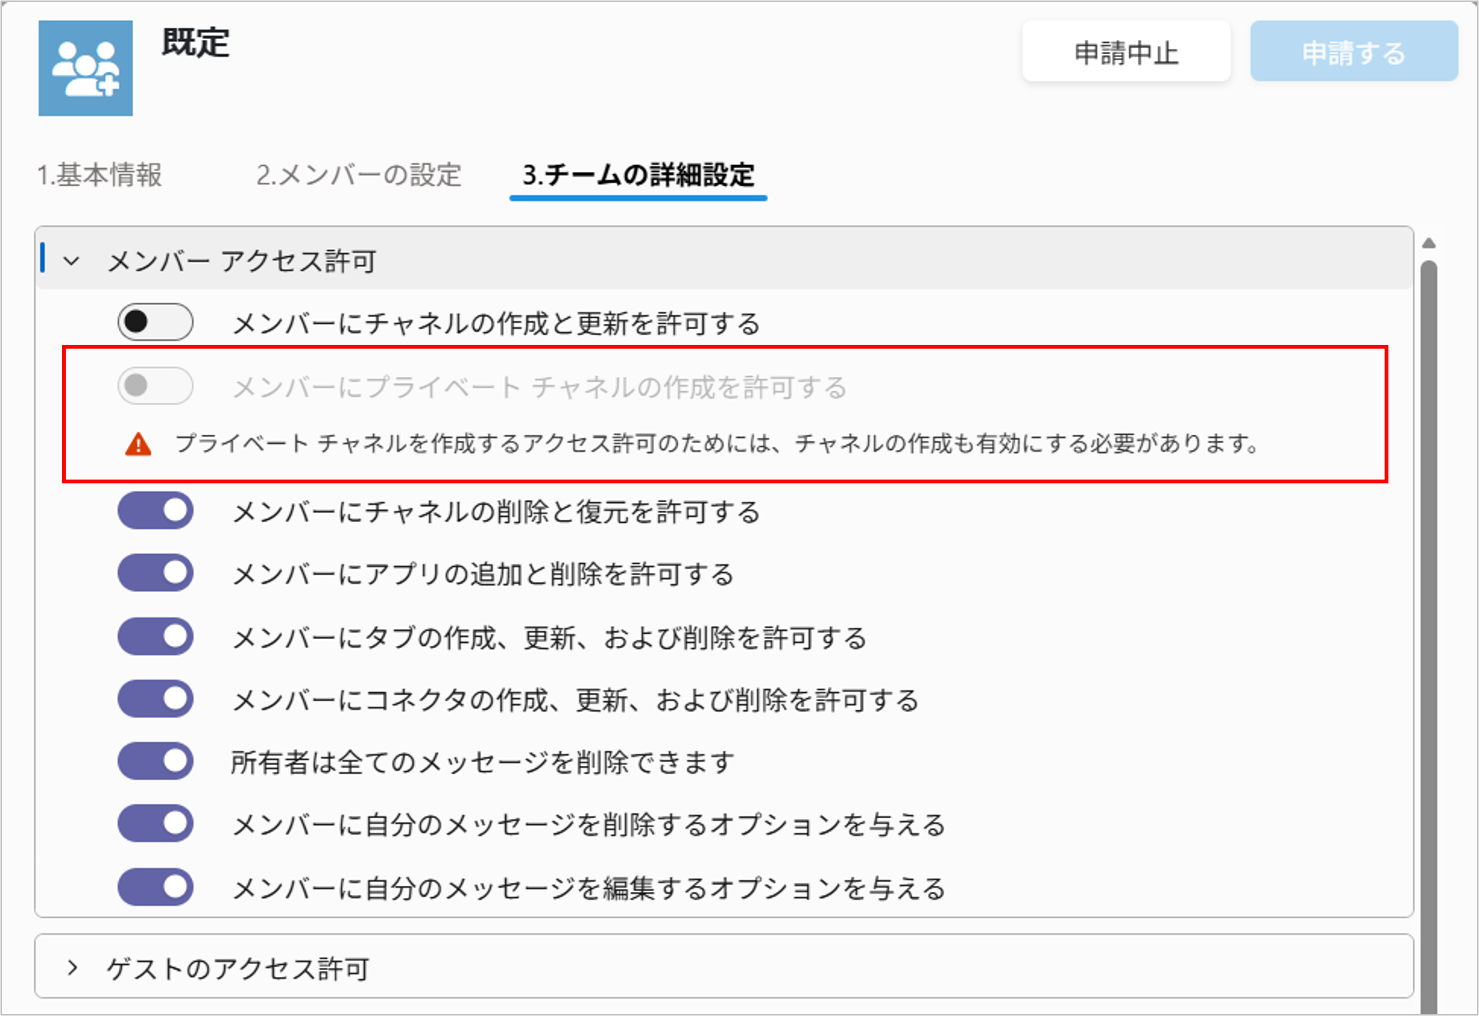Disable 自分のメッセージを編集するオプション toggle
1479x1016 pixels.
tap(155, 887)
